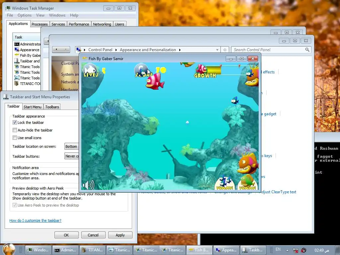The width and height of the screenshot is (340, 255).
Task: Click the red player fish
Action: 155,82
